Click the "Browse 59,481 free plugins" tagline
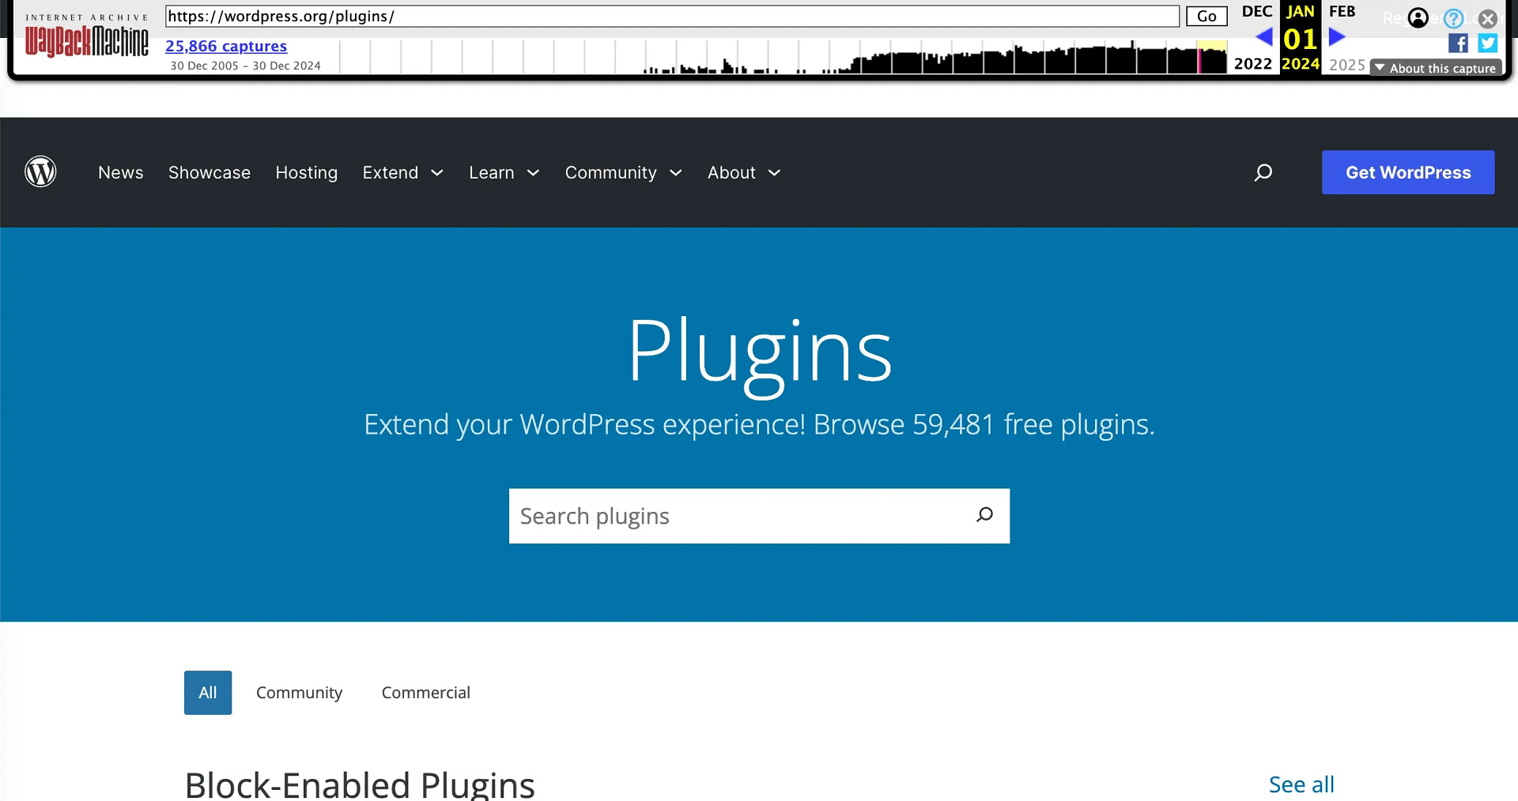 coord(984,425)
